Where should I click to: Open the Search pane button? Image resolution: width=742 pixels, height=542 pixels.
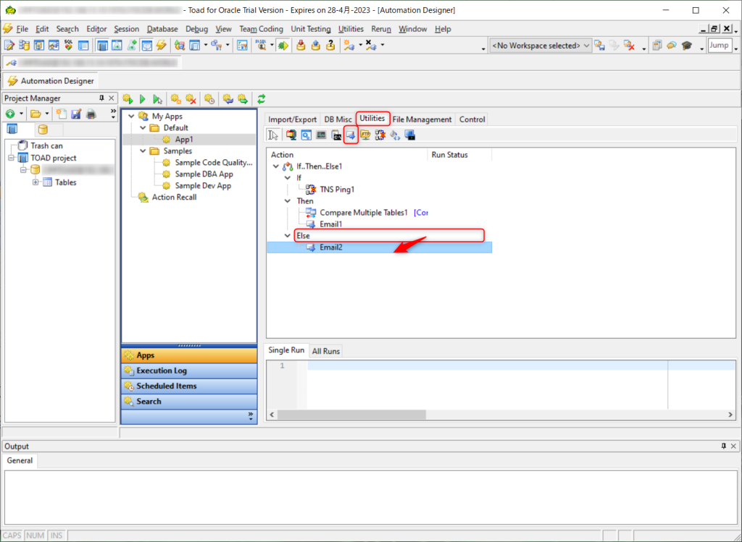(x=189, y=401)
